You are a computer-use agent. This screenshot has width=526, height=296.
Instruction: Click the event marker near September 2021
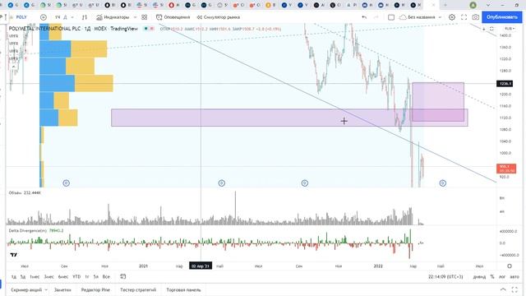pyautogui.click(x=305, y=183)
